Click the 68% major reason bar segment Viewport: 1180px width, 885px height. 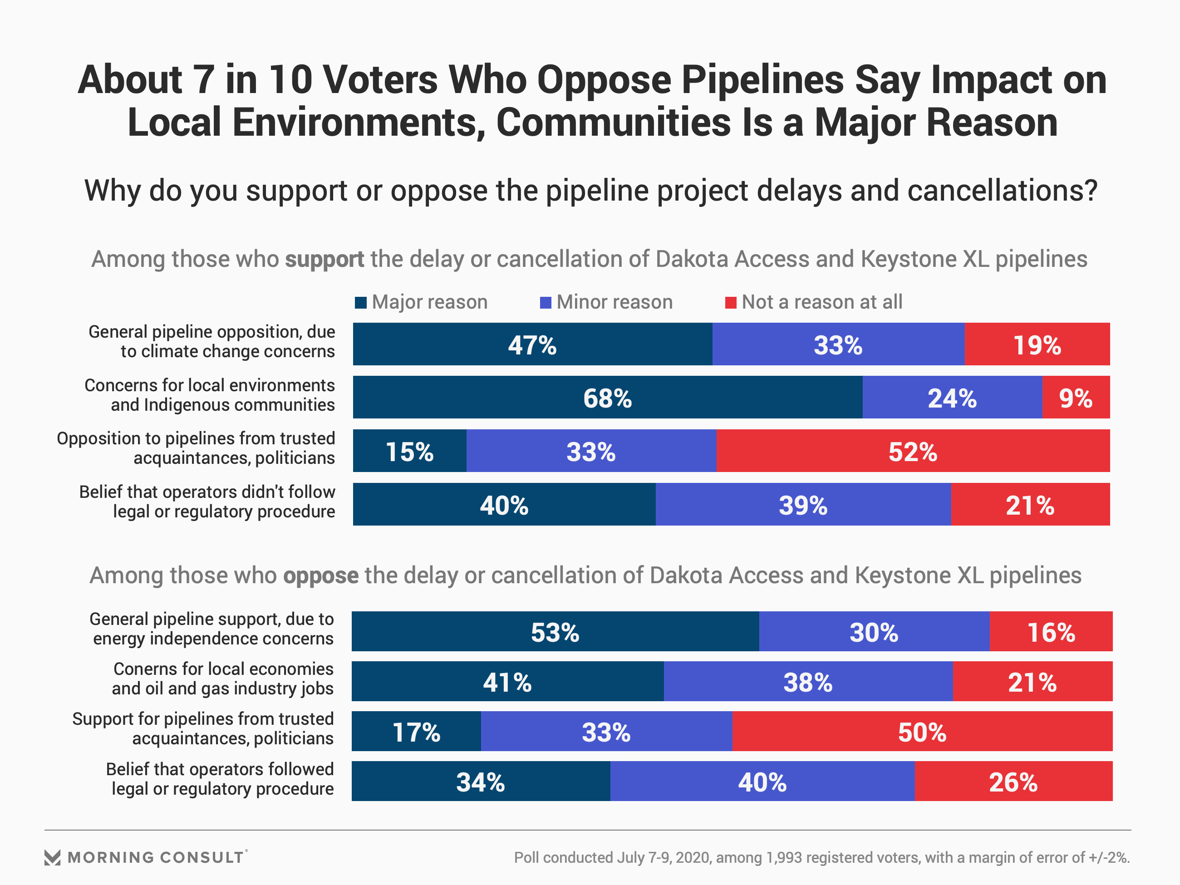point(608,397)
